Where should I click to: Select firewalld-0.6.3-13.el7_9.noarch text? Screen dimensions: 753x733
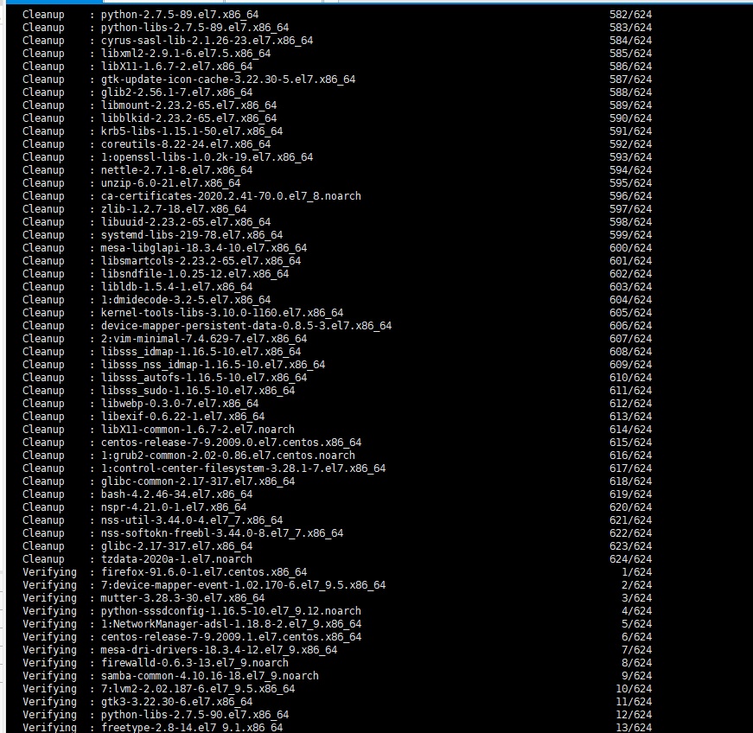(195, 663)
